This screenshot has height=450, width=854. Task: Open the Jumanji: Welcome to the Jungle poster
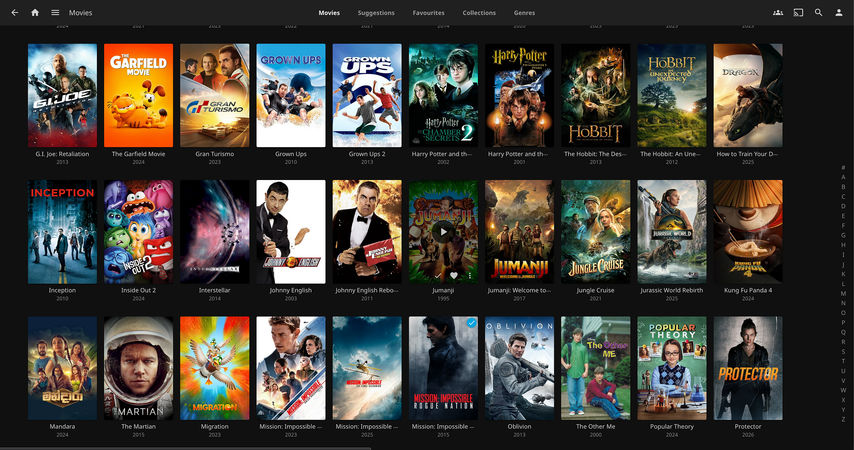(x=520, y=232)
